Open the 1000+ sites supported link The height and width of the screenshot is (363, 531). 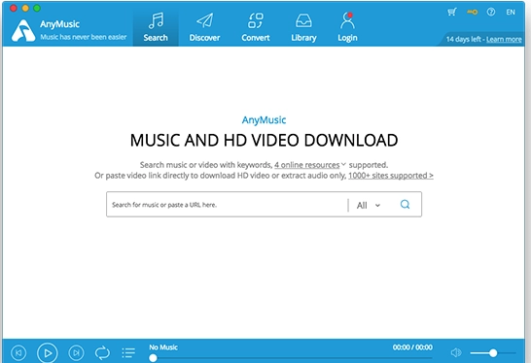[x=391, y=176]
